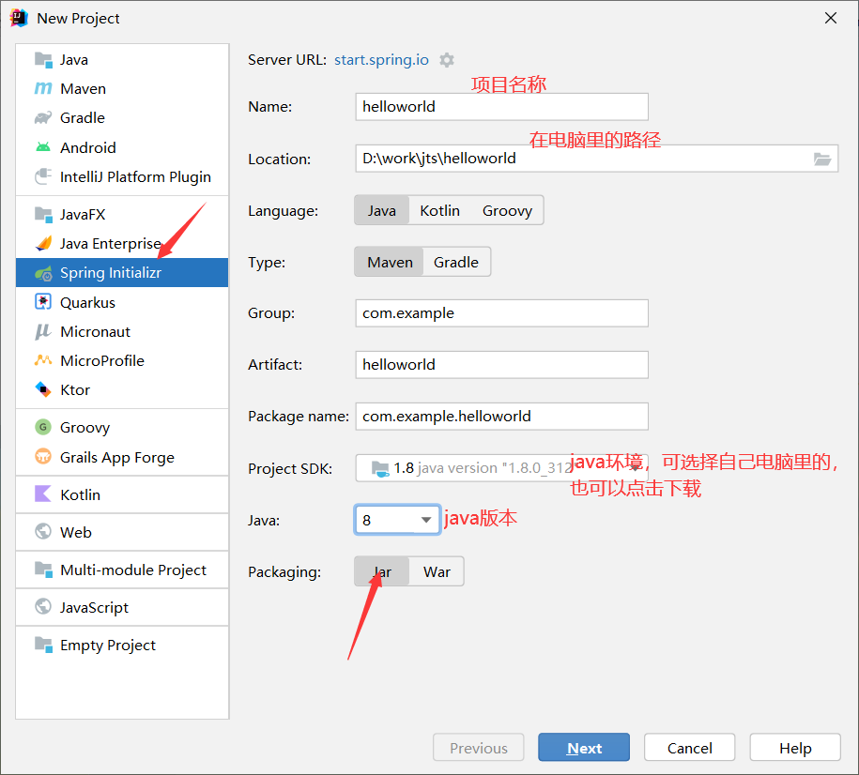Click the Gradle elephant icon
This screenshot has width=859, height=775.
[43, 118]
